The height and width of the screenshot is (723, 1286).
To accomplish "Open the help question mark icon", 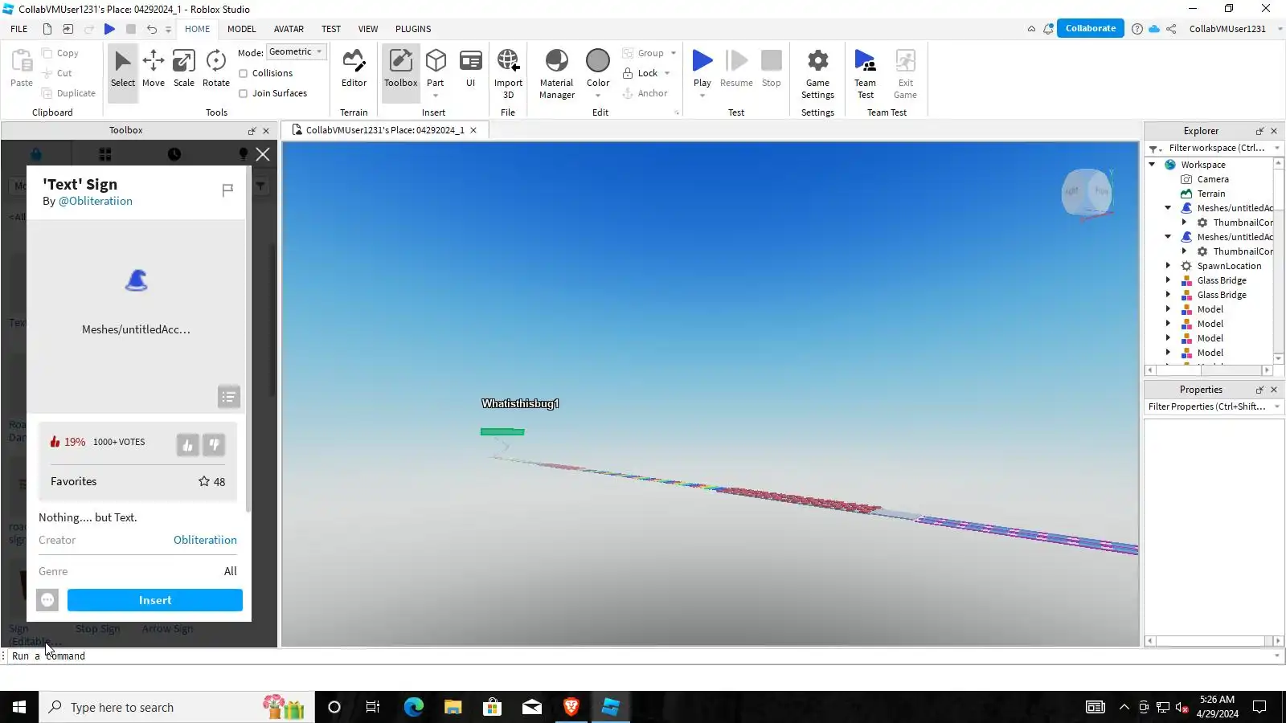I will (x=1137, y=29).
